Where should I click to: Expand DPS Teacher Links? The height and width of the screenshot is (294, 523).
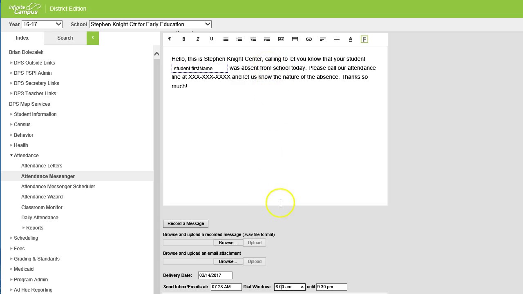coord(11,93)
